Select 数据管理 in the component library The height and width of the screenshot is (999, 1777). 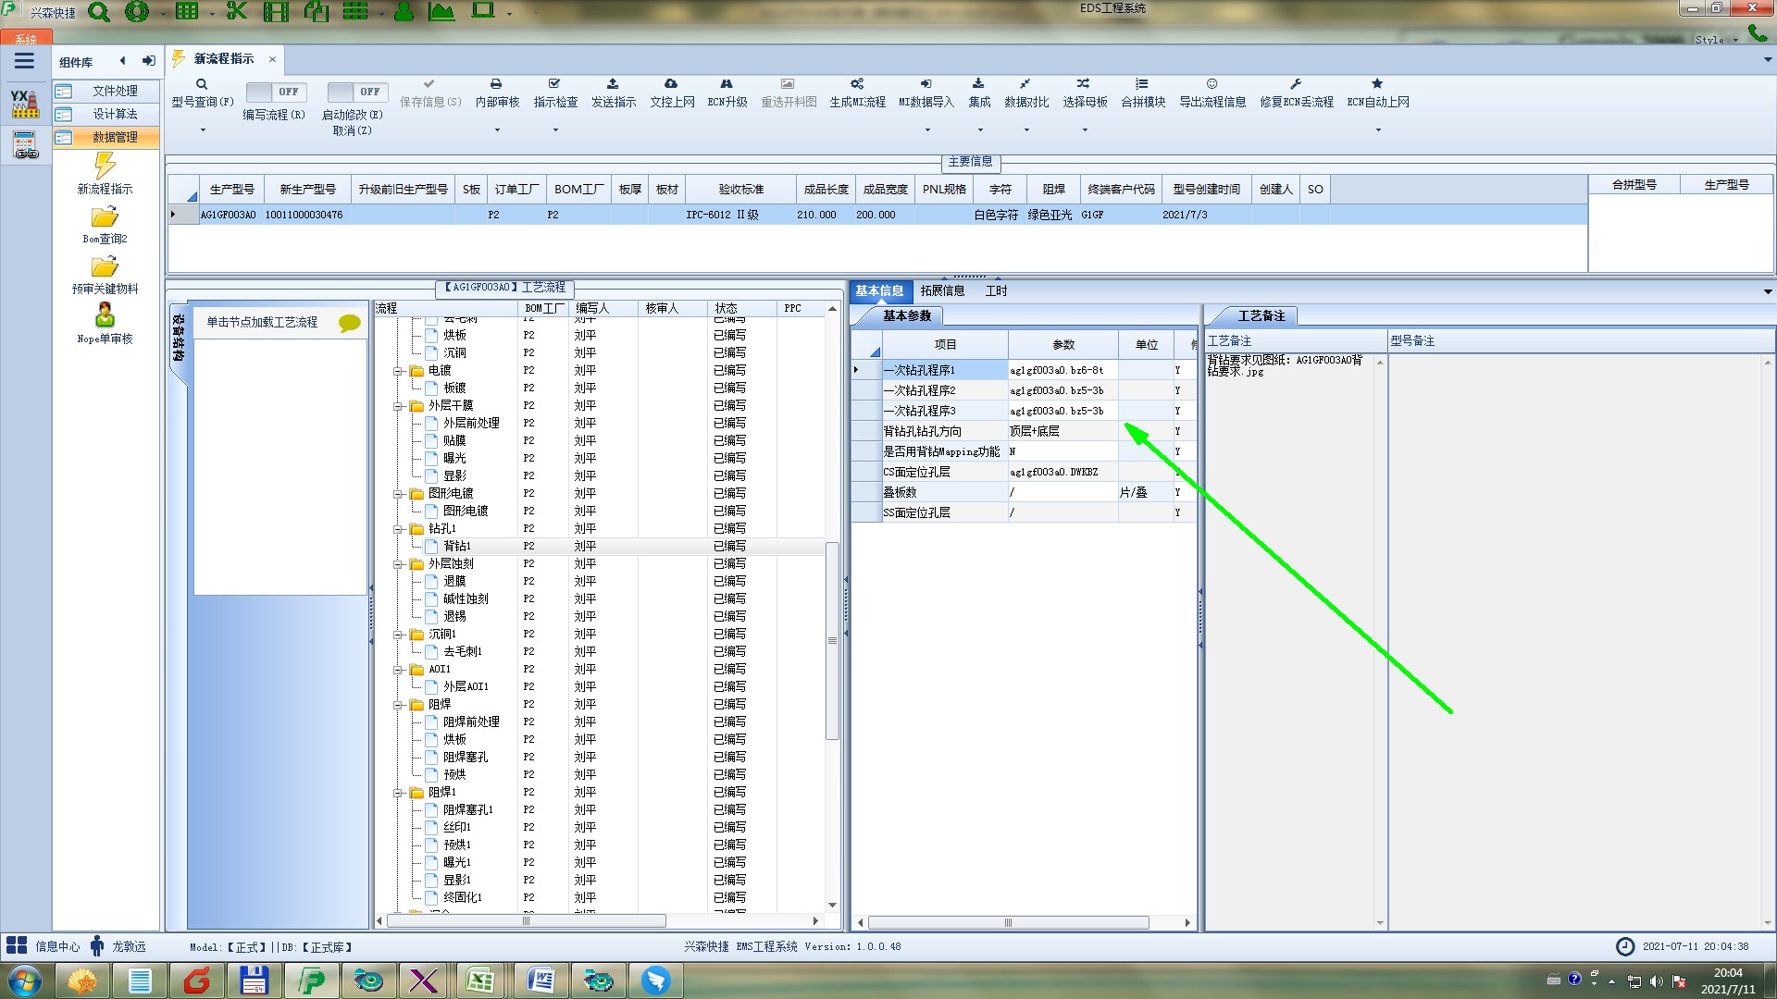pyautogui.click(x=115, y=137)
